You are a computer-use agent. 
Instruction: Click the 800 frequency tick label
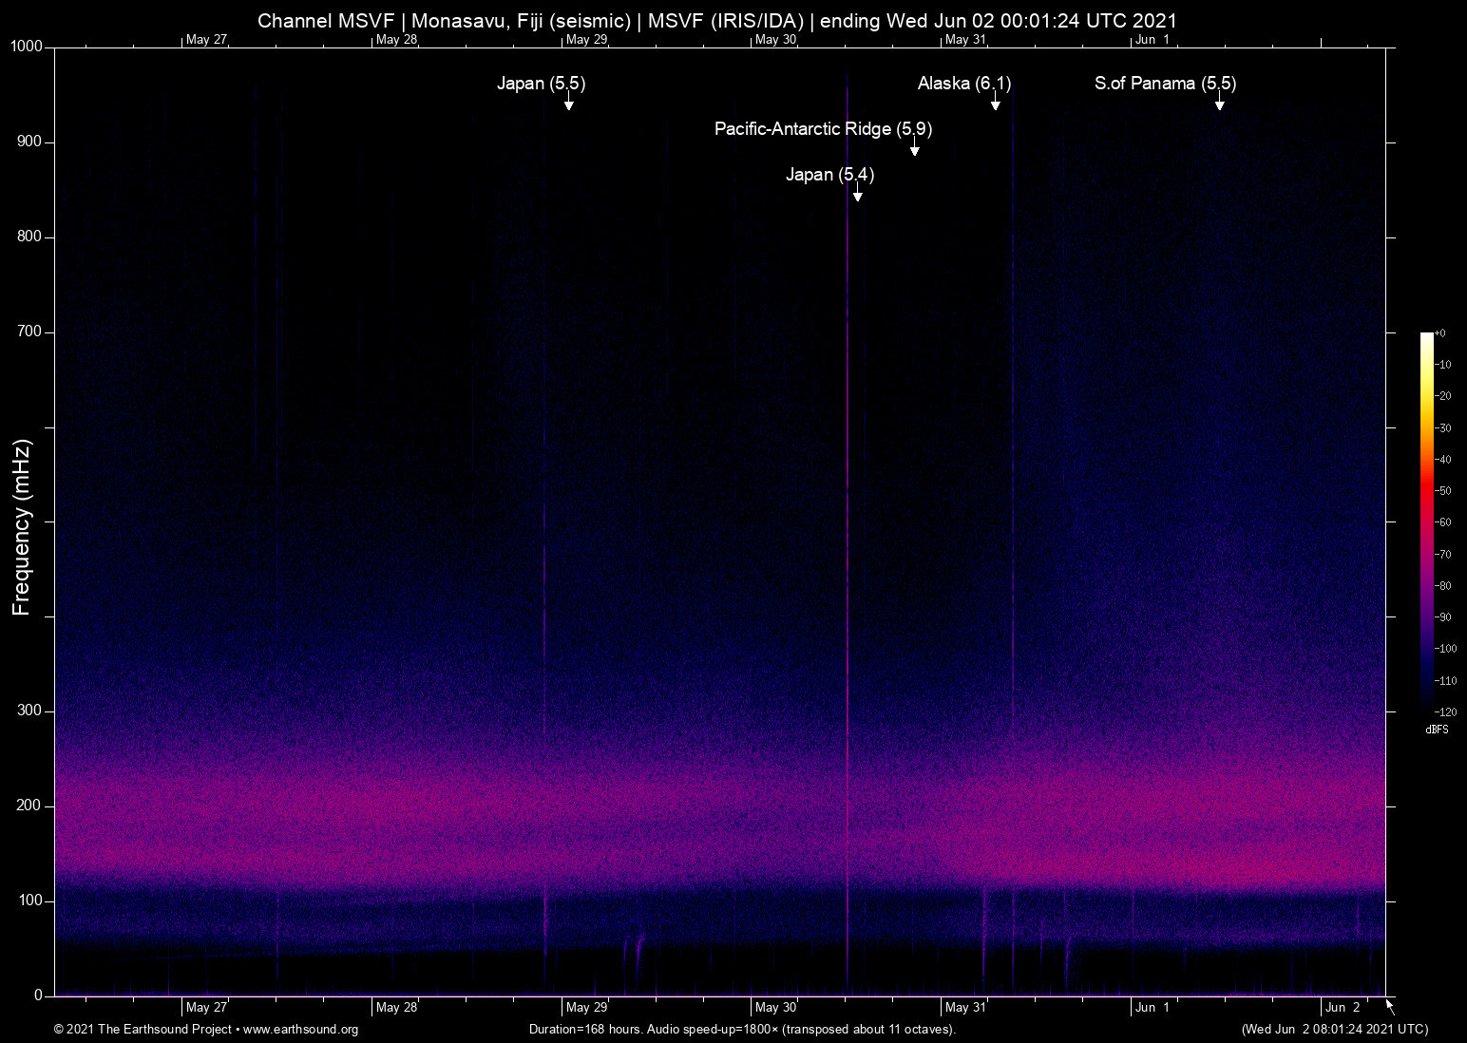pyautogui.click(x=30, y=237)
